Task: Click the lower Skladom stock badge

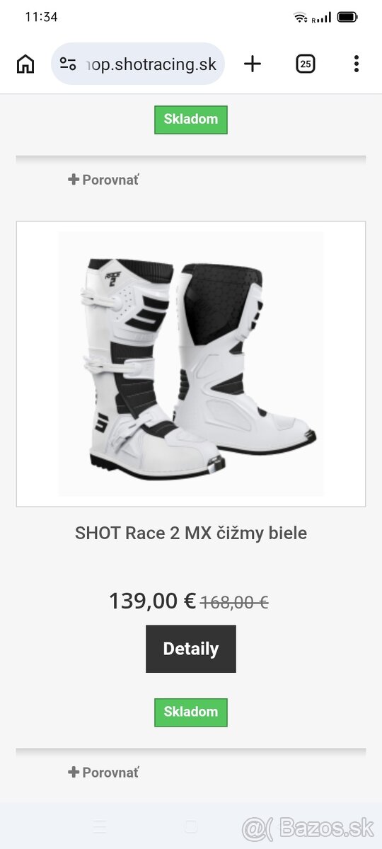Action: pyautogui.click(x=191, y=712)
